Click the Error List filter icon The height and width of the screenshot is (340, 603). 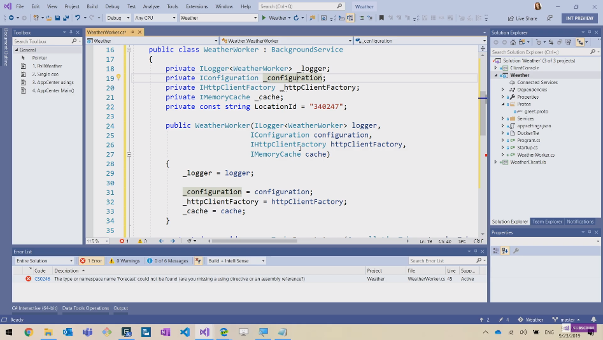199,261
